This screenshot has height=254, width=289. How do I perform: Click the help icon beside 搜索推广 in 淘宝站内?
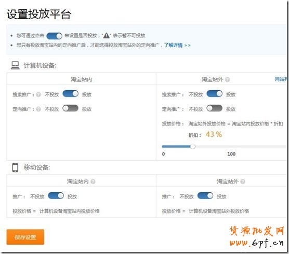(x=38, y=95)
